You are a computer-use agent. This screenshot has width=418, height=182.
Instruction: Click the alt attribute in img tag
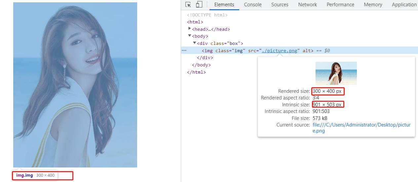click(x=306, y=51)
